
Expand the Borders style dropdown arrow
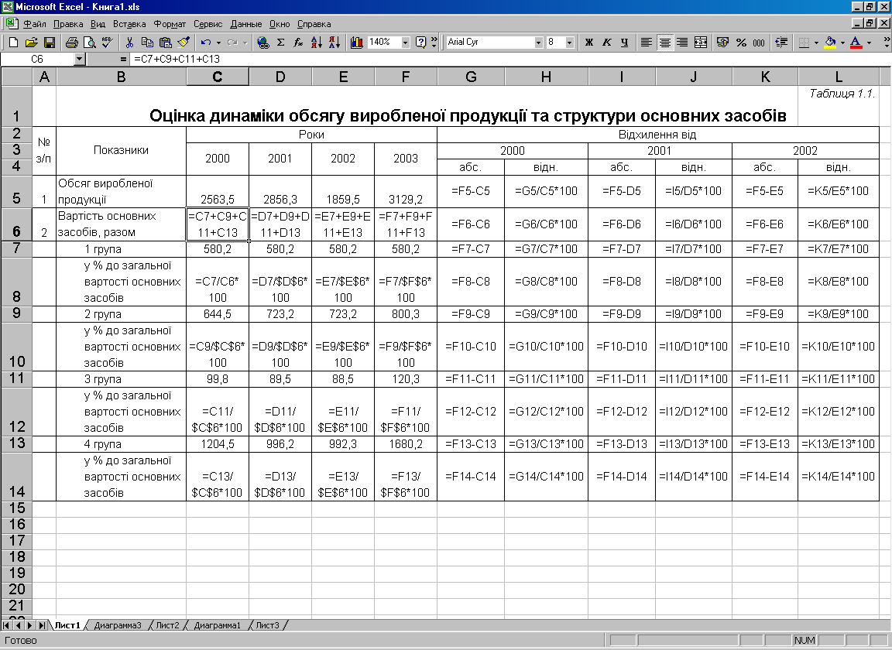point(816,42)
